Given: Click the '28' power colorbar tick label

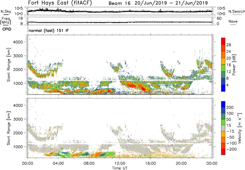Looking at the screenshot, I should coord(228,45).
